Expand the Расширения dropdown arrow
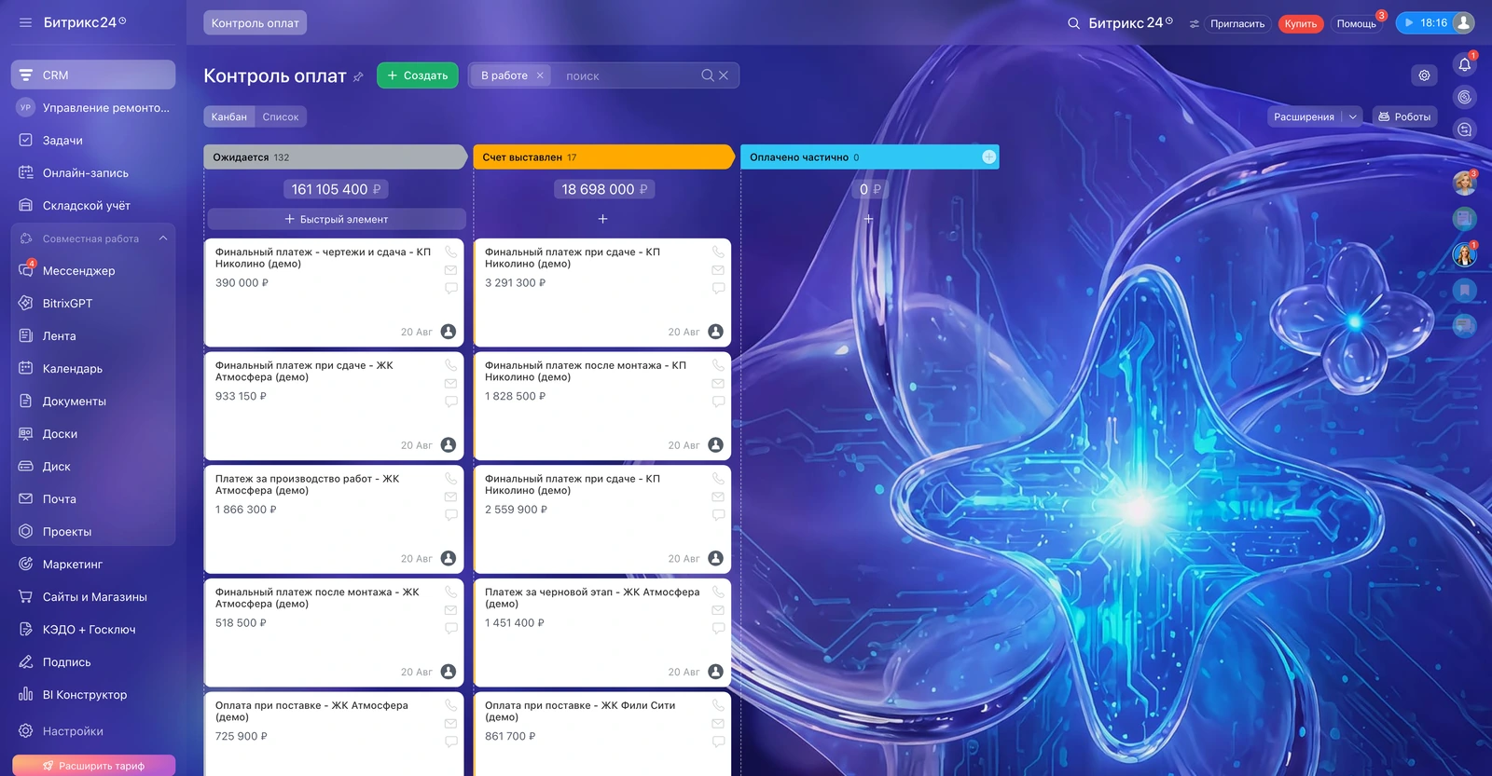This screenshot has height=776, width=1492. point(1353,116)
